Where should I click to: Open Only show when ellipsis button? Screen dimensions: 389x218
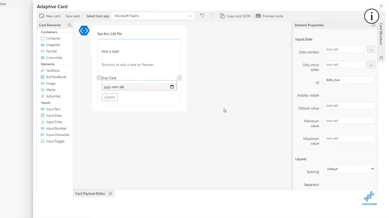coord(371,65)
